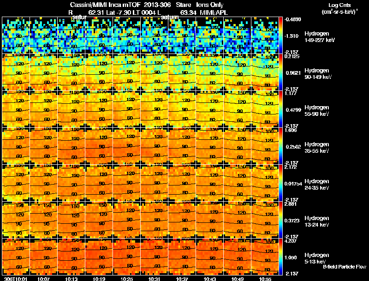This screenshot has height=281, width=369.
Task: Select the 'Hydrogen 149-227 keV' row label
Action: [x=319, y=37]
